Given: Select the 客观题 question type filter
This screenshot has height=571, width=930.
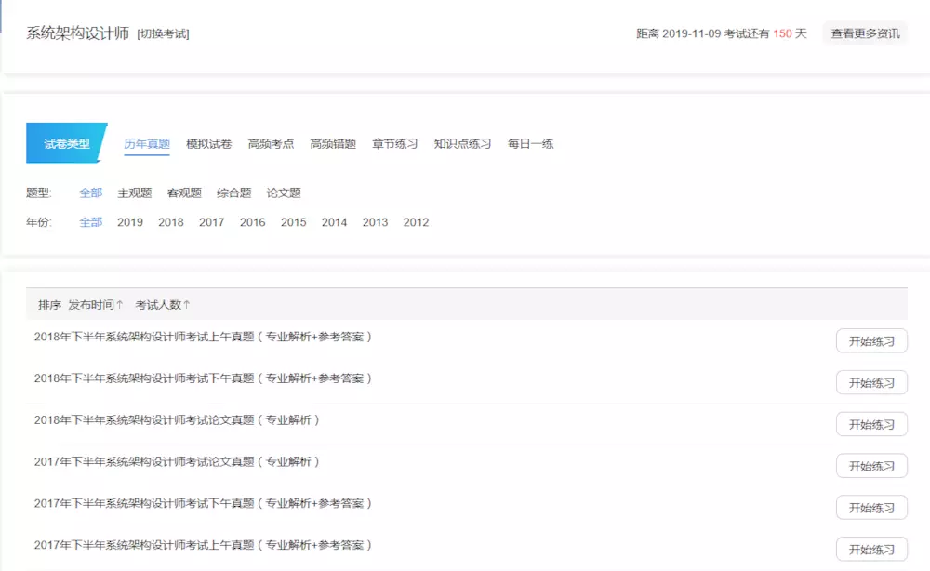Looking at the screenshot, I should click(183, 192).
